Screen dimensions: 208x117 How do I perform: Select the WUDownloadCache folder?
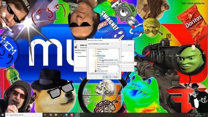pos(103,67)
